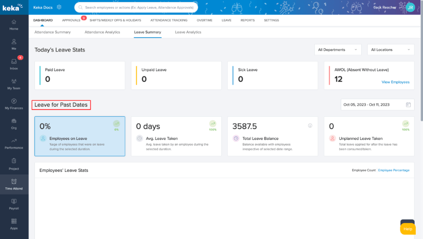
Task: Open the Payroll module
Action: point(14,204)
